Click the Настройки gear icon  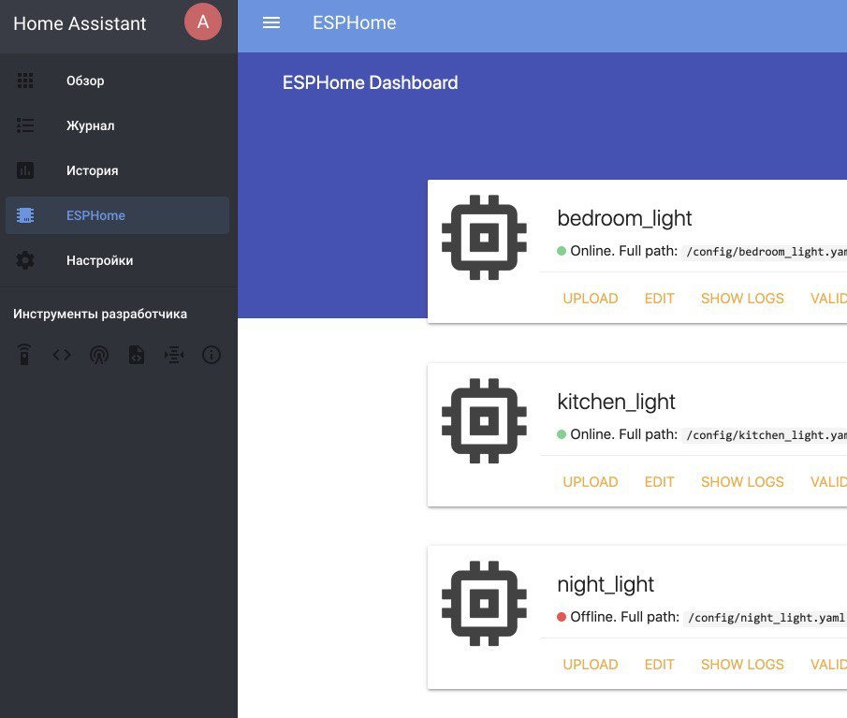[25, 260]
